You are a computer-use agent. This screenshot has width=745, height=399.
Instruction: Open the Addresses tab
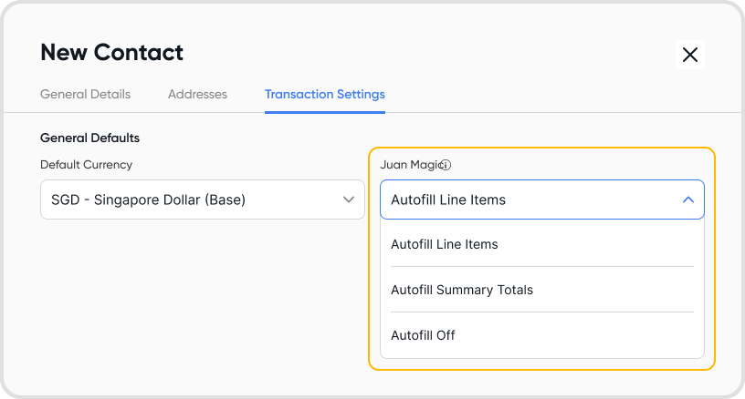[x=197, y=94]
